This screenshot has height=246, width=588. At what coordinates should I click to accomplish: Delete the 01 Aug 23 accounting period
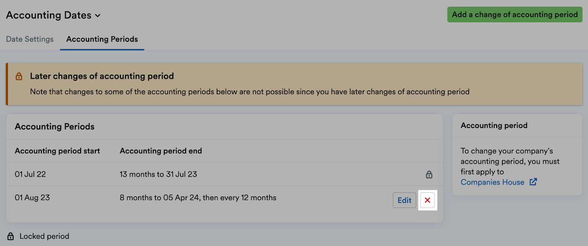(x=427, y=200)
